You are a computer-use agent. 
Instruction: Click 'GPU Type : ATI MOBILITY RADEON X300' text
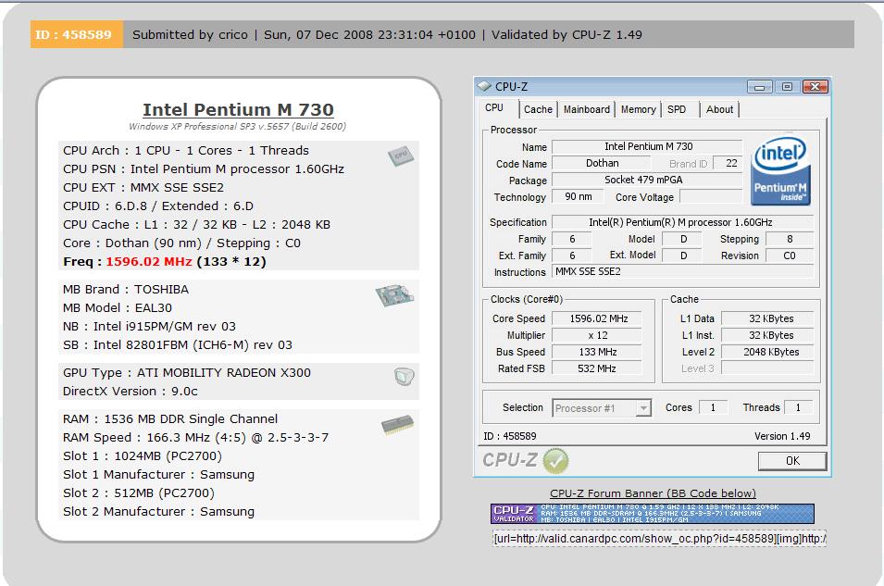187,373
